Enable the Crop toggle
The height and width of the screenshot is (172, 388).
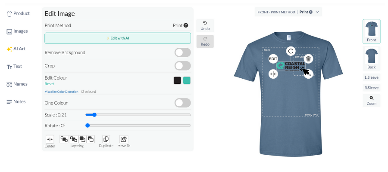point(182,66)
